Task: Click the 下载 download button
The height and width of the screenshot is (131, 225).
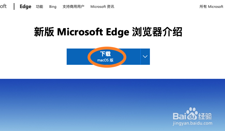Action: point(103,57)
